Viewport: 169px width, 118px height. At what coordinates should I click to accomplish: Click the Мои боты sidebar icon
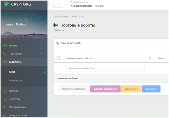(5, 62)
